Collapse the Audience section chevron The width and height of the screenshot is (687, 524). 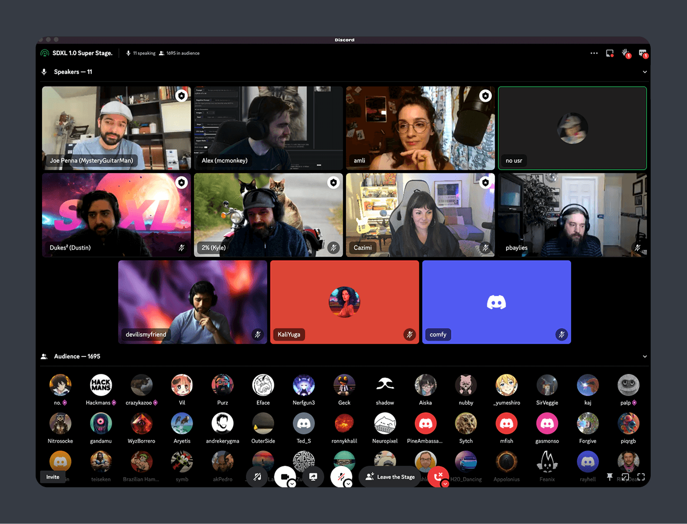pos(645,357)
